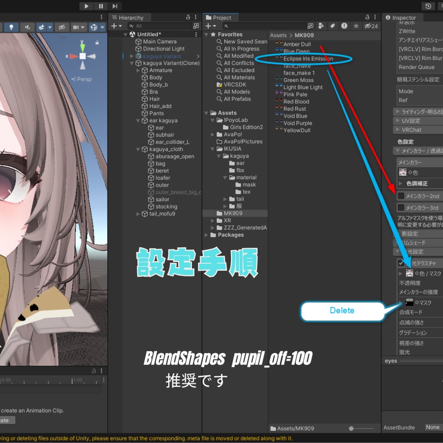Screen dimensions: 443x443
Task: Select Main Camera in Hierarchy
Action: [x=160, y=42]
